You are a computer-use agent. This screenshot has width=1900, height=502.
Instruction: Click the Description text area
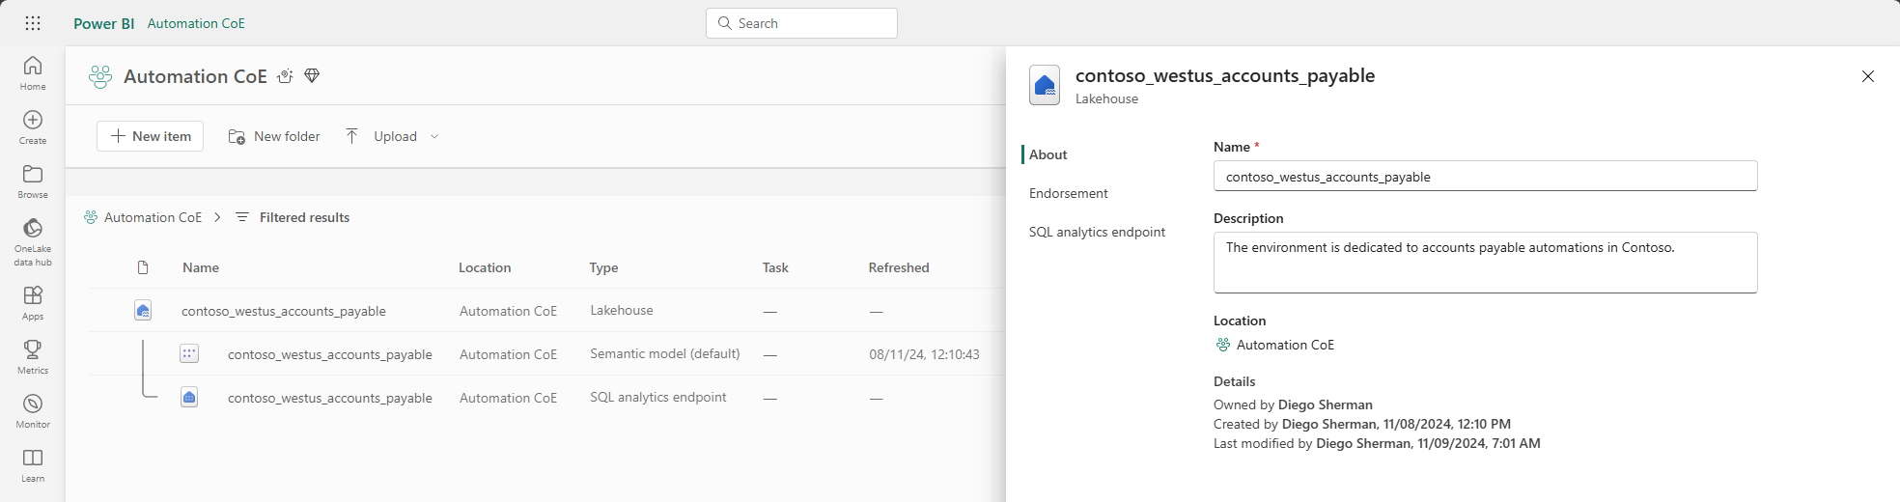tap(1485, 263)
